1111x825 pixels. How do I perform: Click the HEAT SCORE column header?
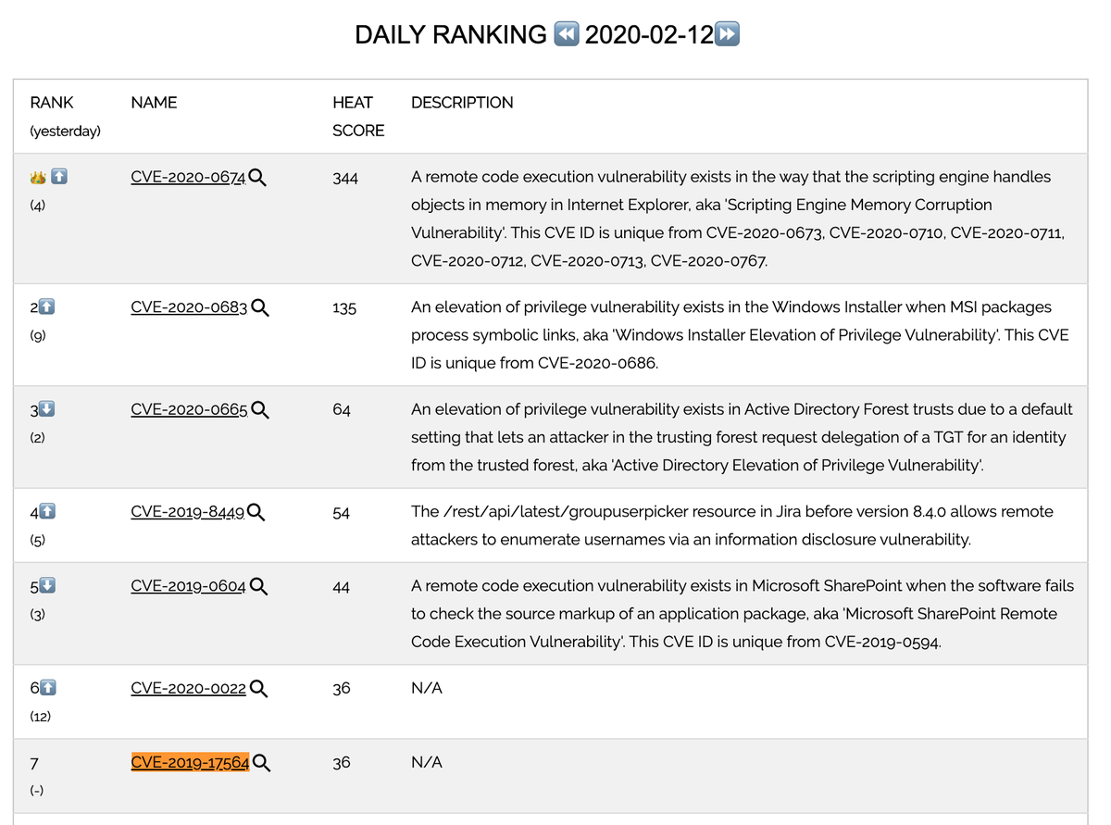click(x=358, y=117)
